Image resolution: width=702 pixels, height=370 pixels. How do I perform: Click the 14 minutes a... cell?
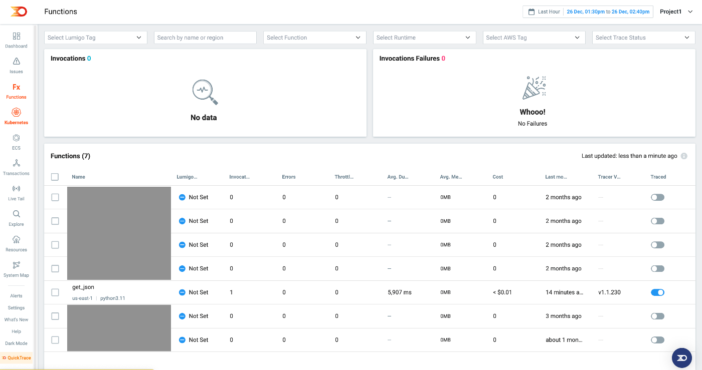pyautogui.click(x=565, y=292)
